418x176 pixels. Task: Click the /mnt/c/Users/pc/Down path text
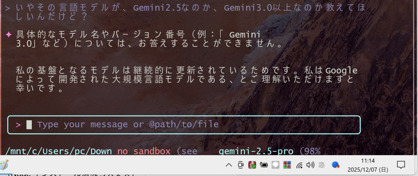tap(59, 151)
